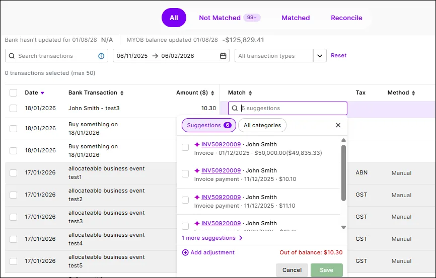Viewport: 436px width, 278px height.
Task: Click the 10.30 amount cell
Action: coord(208,108)
